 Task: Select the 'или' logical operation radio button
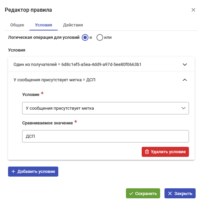pyautogui.click(x=100, y=37)
